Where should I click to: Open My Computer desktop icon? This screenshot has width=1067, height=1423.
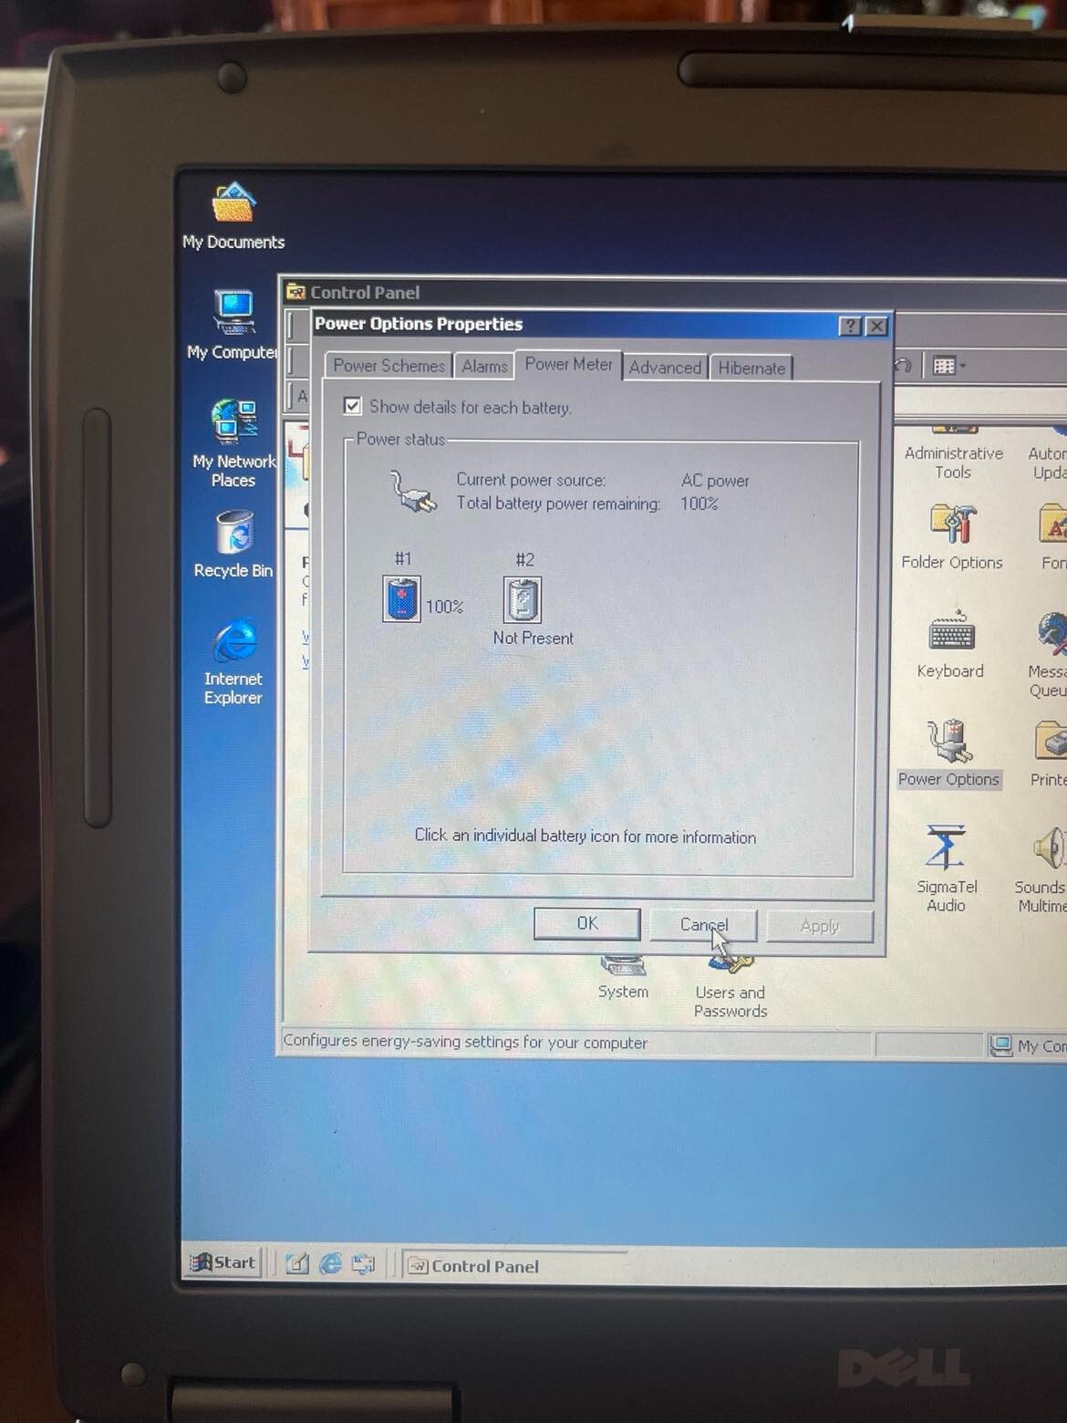pos(233,324)
